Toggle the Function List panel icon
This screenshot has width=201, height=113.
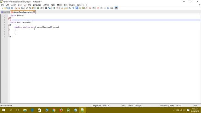click(87, 8)
